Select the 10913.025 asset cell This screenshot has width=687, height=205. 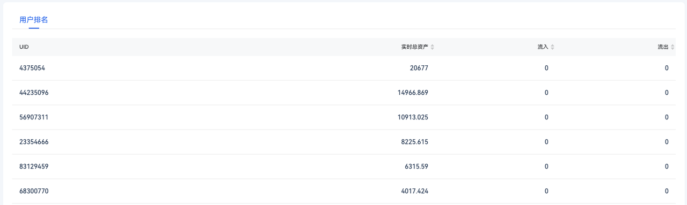(413, 117)
